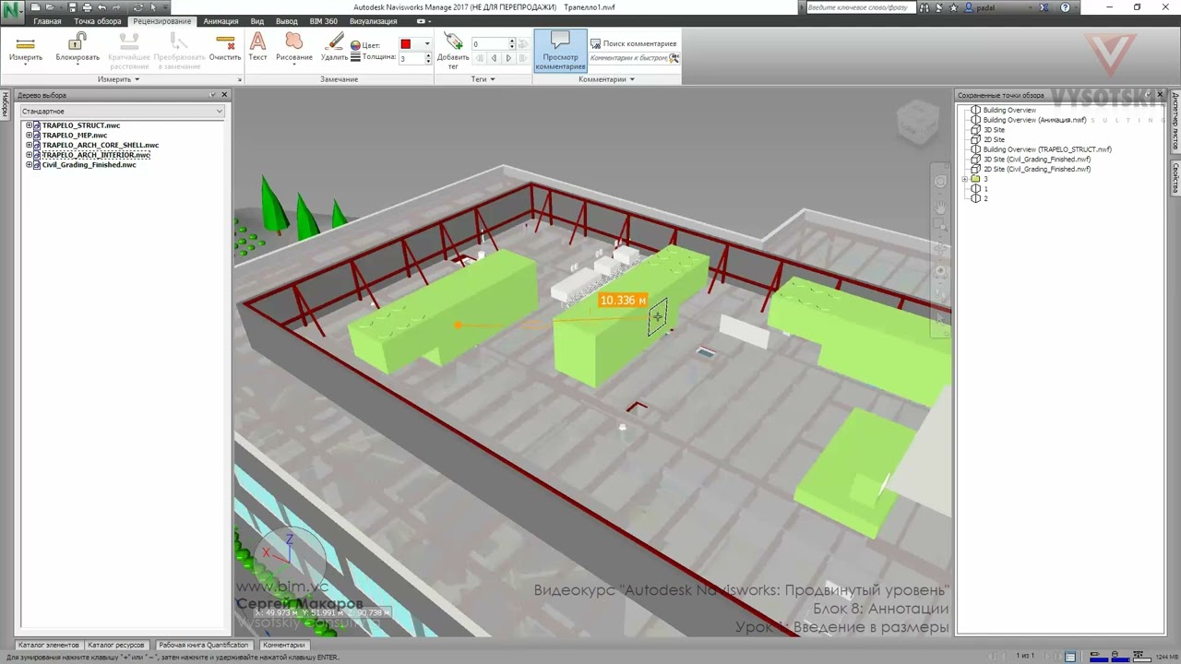The height and width of the screenshot is (664, 1181).
Task: Click the tag number input field
Action: 489,44
